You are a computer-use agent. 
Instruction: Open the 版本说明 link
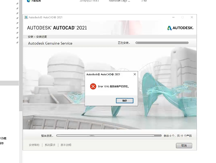click(x=66, y=145)
